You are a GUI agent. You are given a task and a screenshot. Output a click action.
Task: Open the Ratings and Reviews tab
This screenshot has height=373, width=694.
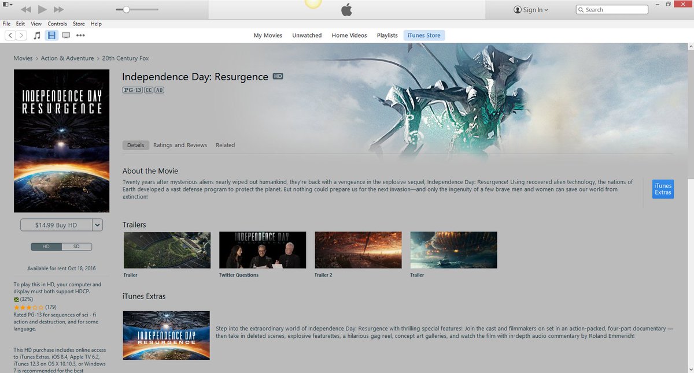point(180,145)
